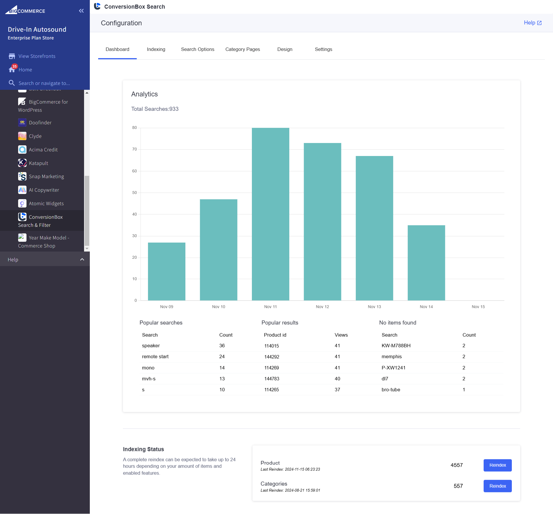This screenshot has height=514, width=553.
Task: Expand the Help section chevron
Action: pos(82,260)
